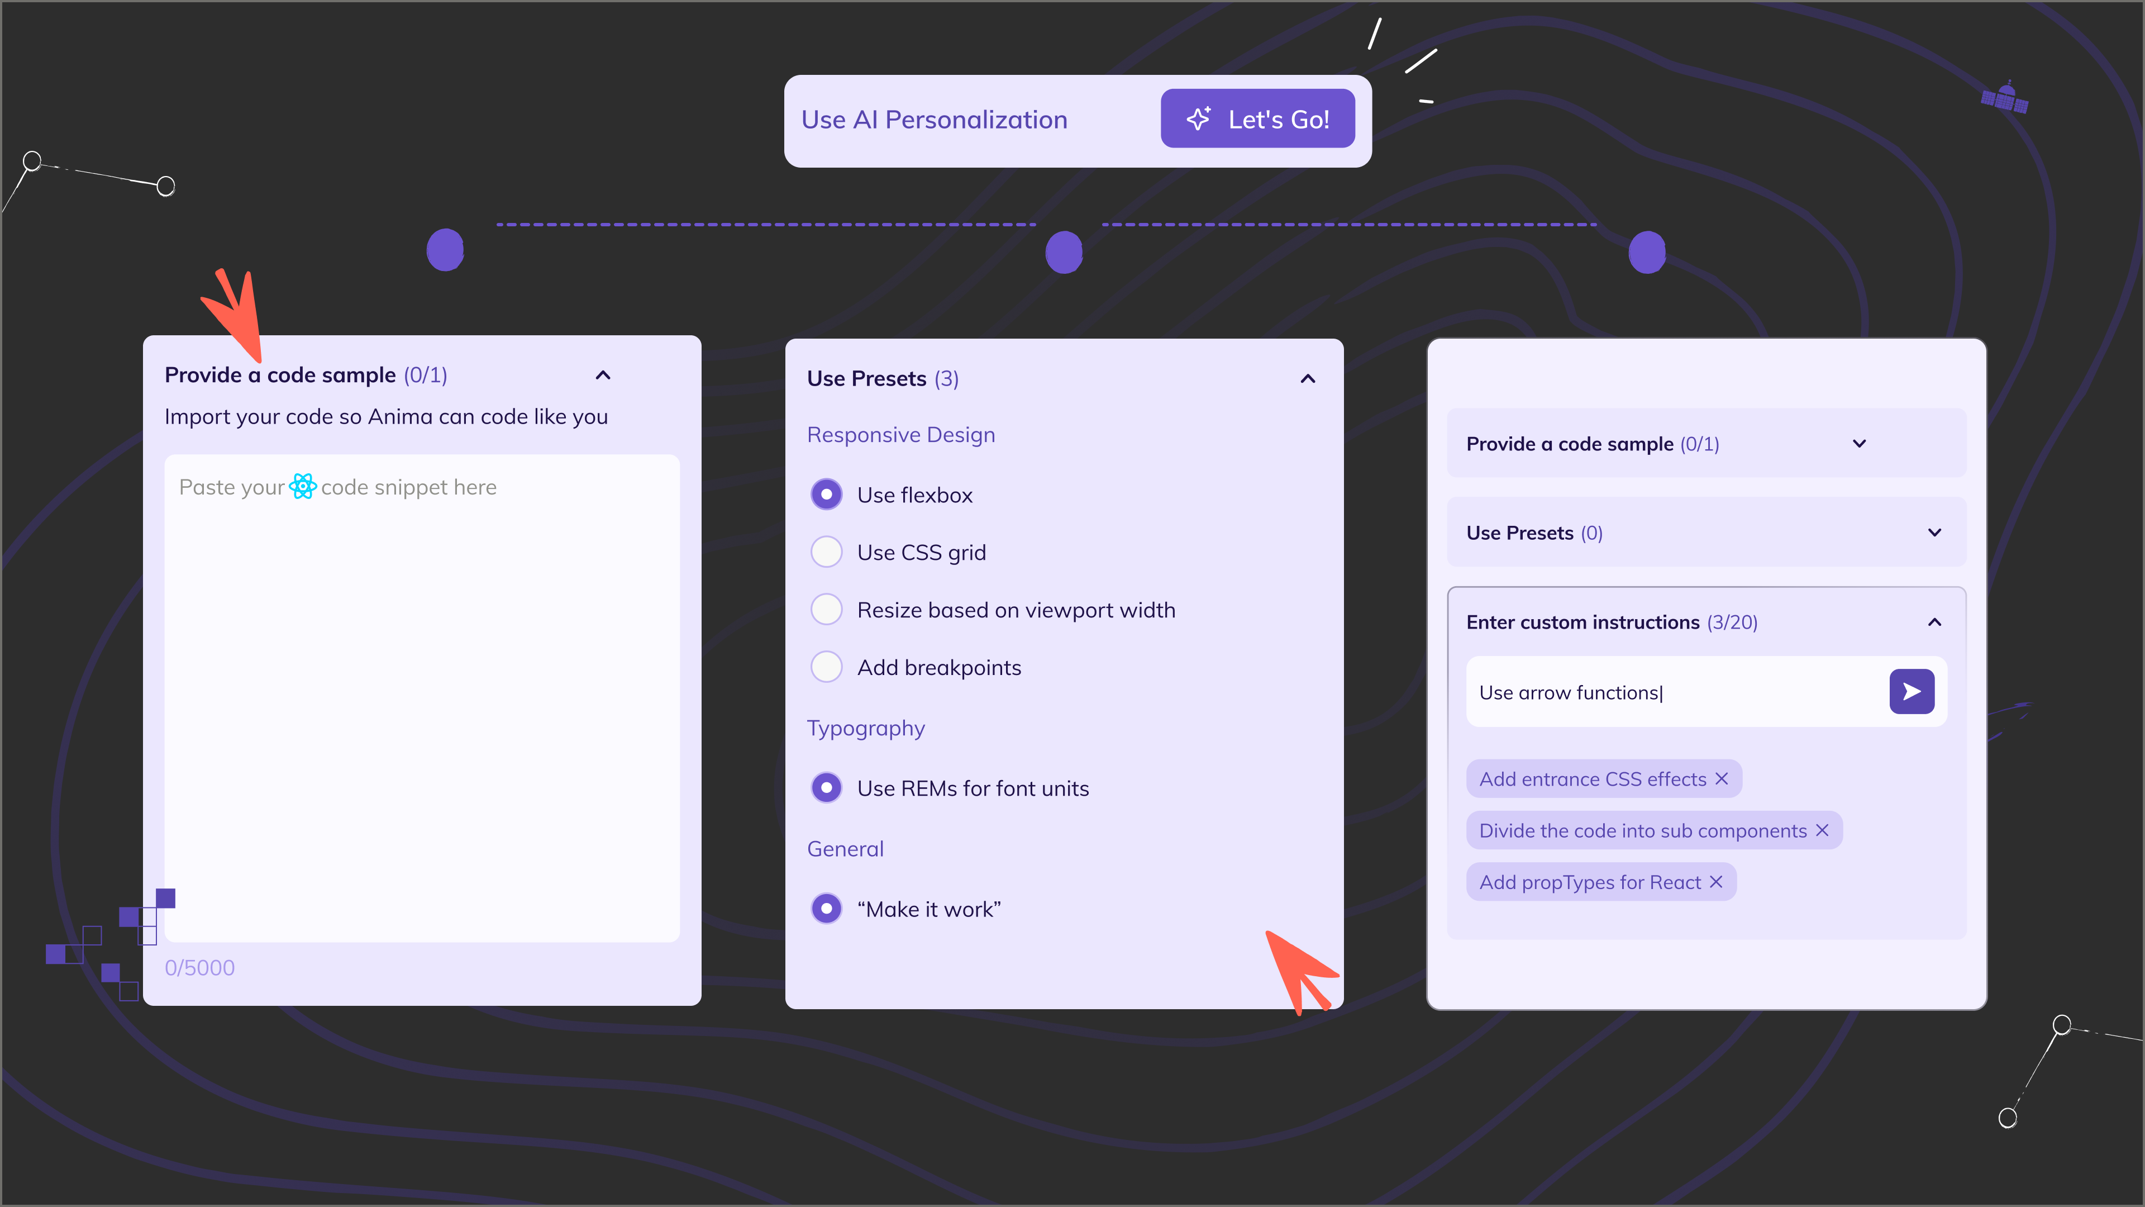
Task: Click the Typography section heading
Action: pos(866,728)
